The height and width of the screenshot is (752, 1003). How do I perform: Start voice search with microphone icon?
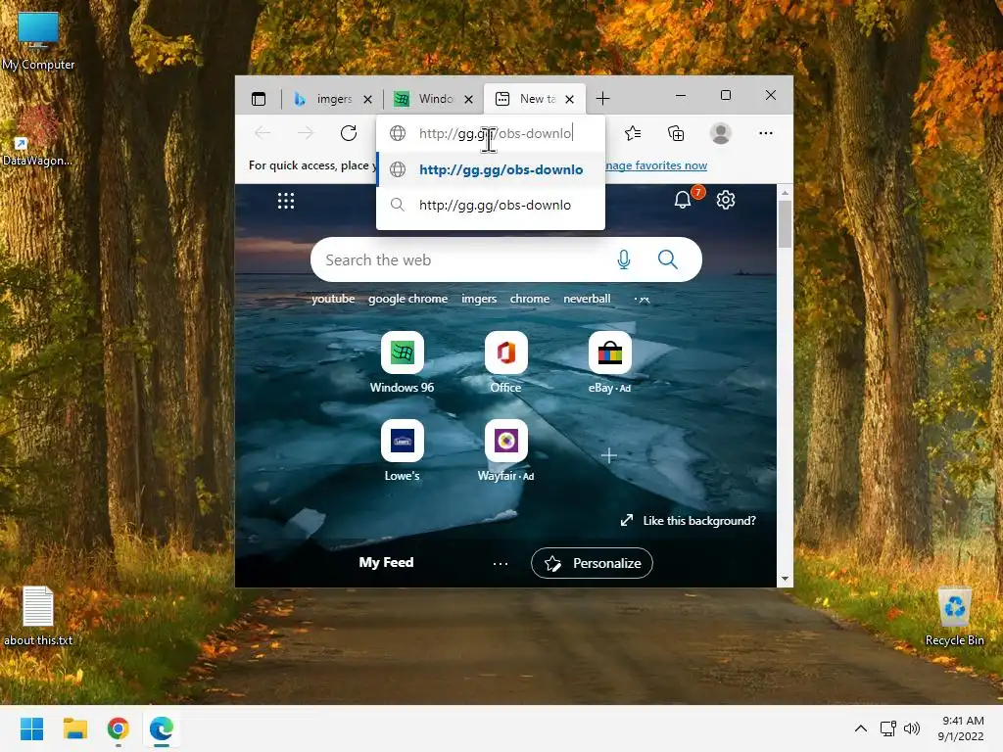[x=624, y=259]
